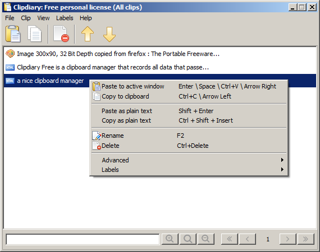Viewport: 320px width, 252px height.
Task: Choose Paste to active window
Action: (x=189, y=86)
